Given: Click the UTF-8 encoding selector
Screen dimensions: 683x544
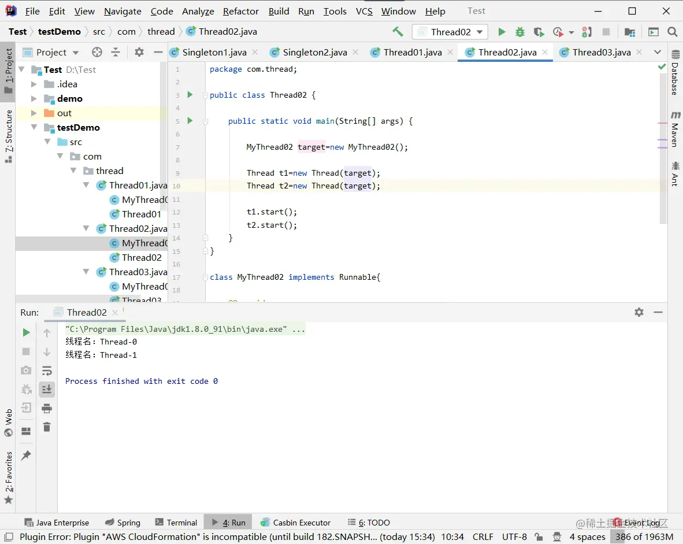Looking at the screenshot, I should 514,536.
